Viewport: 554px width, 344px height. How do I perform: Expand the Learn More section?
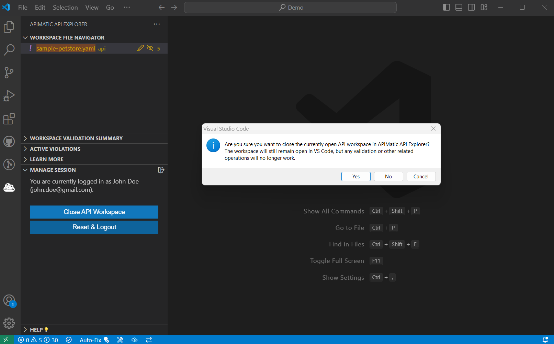click(94, 159)
